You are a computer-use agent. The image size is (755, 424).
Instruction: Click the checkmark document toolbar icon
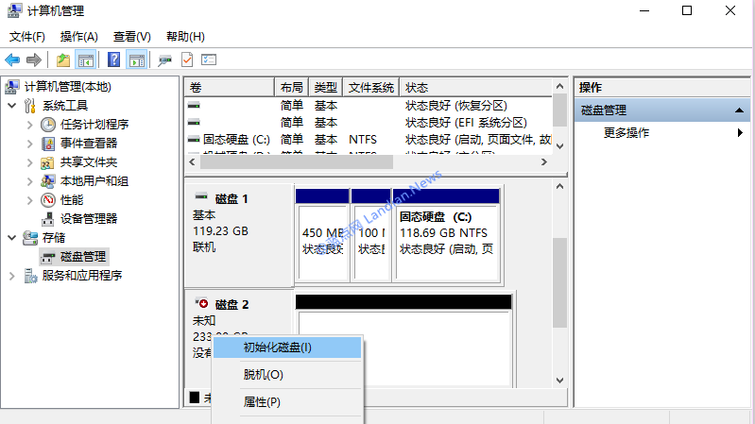[x=187, y=59]
